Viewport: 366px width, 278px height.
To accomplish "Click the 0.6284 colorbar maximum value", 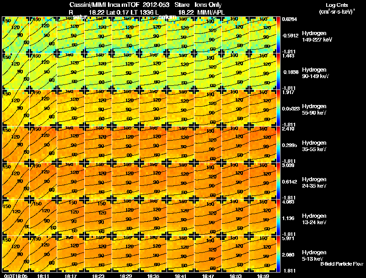I will coord(290,19).
